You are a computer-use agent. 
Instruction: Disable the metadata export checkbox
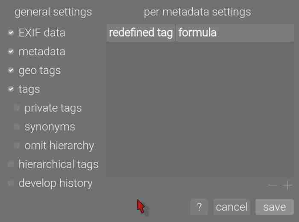(x=11, y=52)
